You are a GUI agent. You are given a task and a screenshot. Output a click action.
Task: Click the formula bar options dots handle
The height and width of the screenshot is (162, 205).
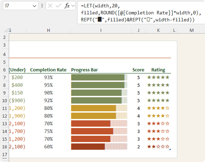(x=42, y=6)
